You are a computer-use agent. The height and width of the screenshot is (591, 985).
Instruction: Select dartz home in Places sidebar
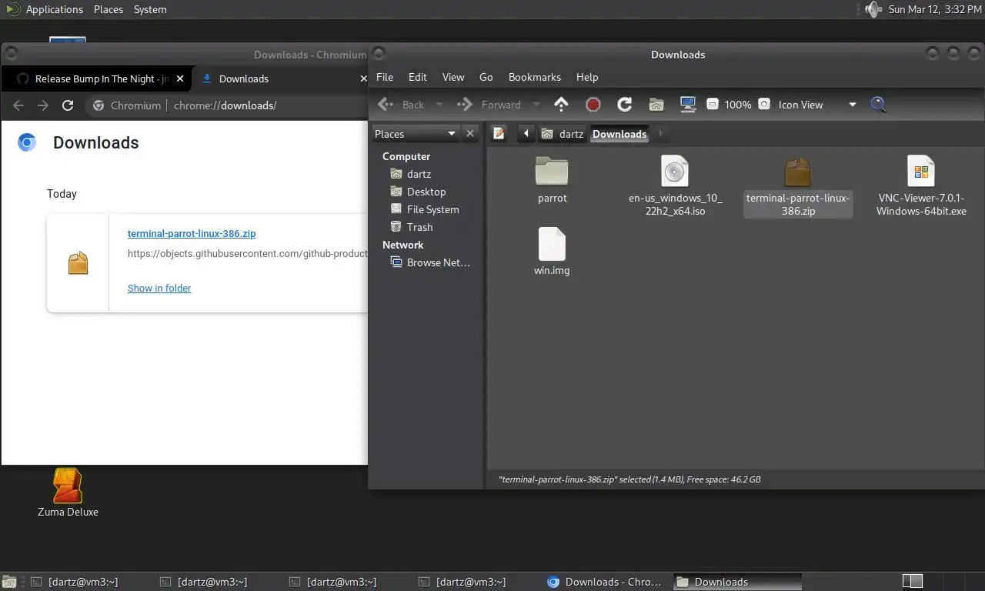pyautogui.click(x=411, y=174)
